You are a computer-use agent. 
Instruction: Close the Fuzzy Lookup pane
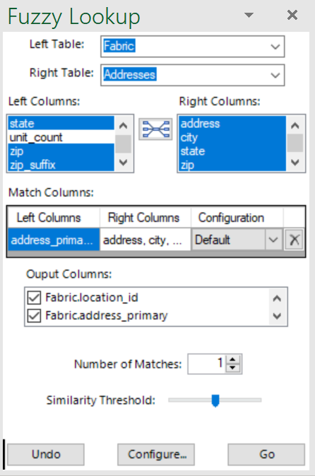[292, 15]
